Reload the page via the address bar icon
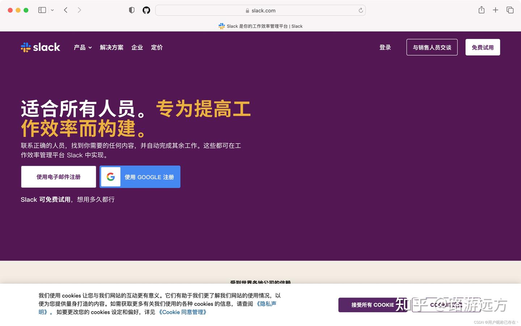Image resolution: width=521 pixels, height=326 pixels. point(360,10)
